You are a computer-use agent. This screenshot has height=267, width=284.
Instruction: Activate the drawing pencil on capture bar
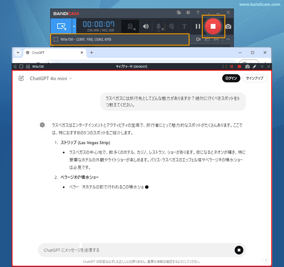point(254,67)
